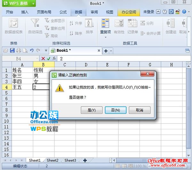Select row 10 header
192x170 pixels.
[x=6, y=121]
